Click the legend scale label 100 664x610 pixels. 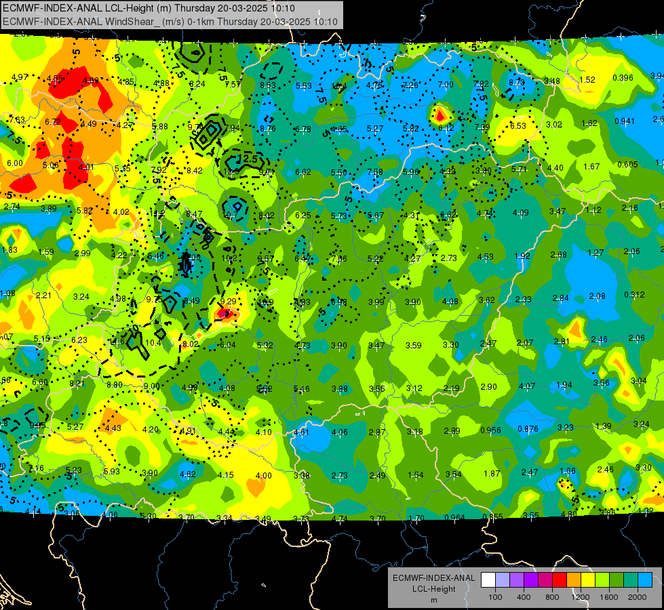click(x=495, y=597)
